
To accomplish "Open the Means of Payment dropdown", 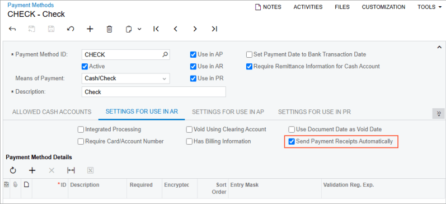I will click(126, 78).
